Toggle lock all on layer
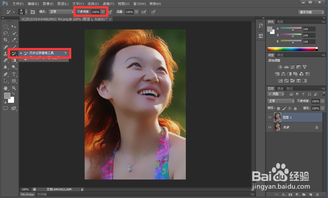Screen dimensions: 328x198 [x=295, y=108]
